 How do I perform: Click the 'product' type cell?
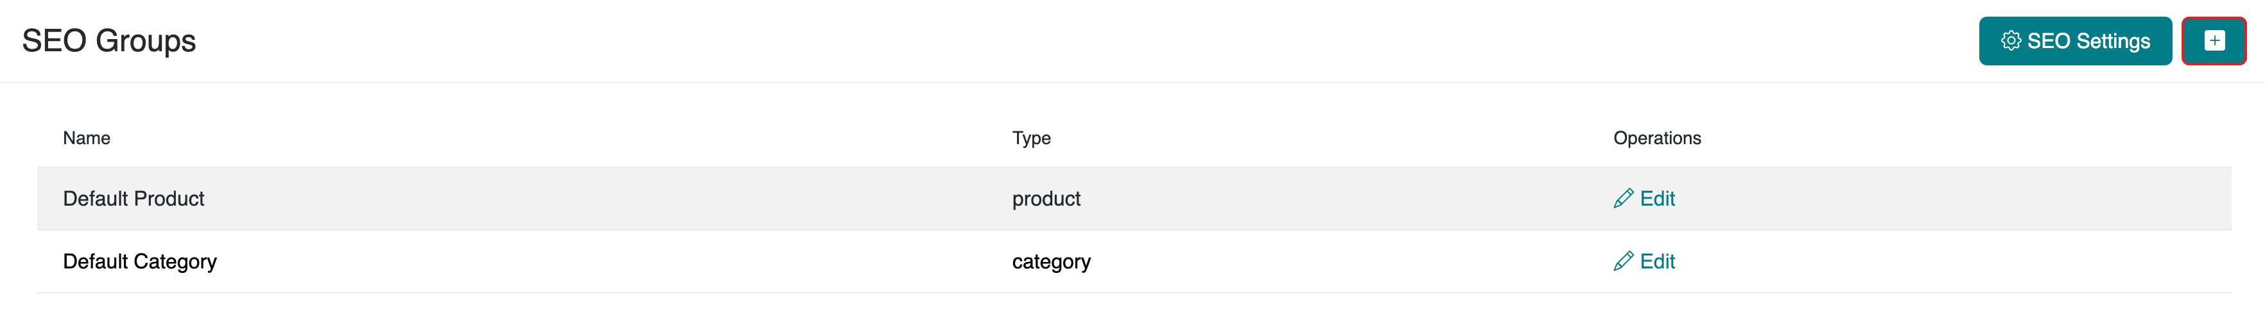click(x=1046, y=199)
